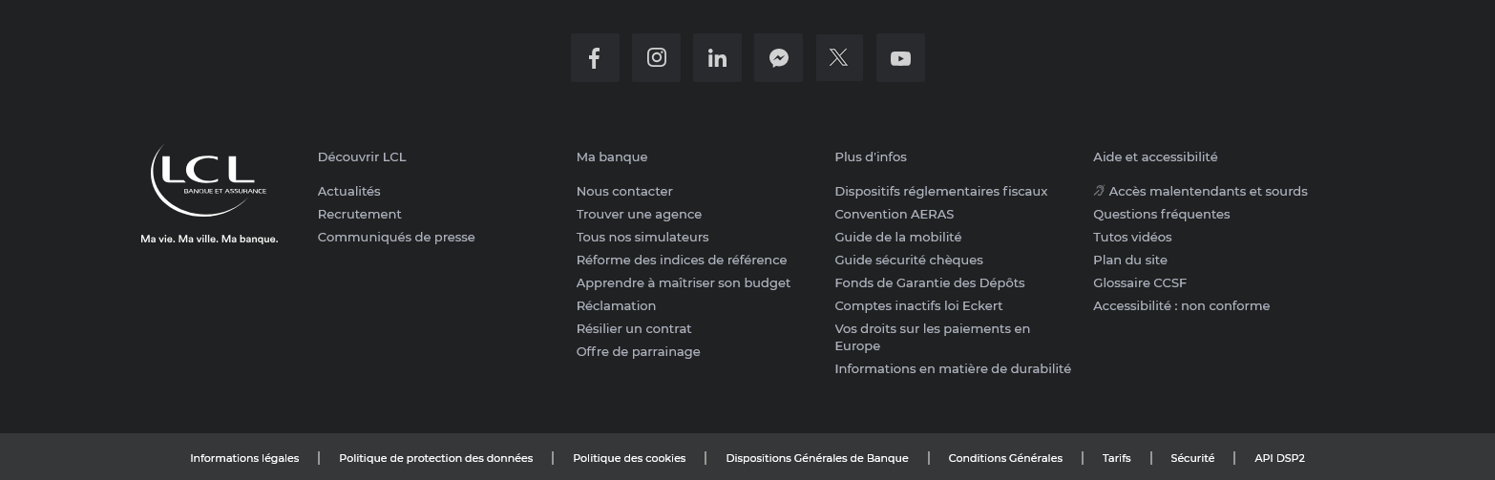Select Trouver une agence
This screenshot has width=1495, height=480.
[639, 214]
